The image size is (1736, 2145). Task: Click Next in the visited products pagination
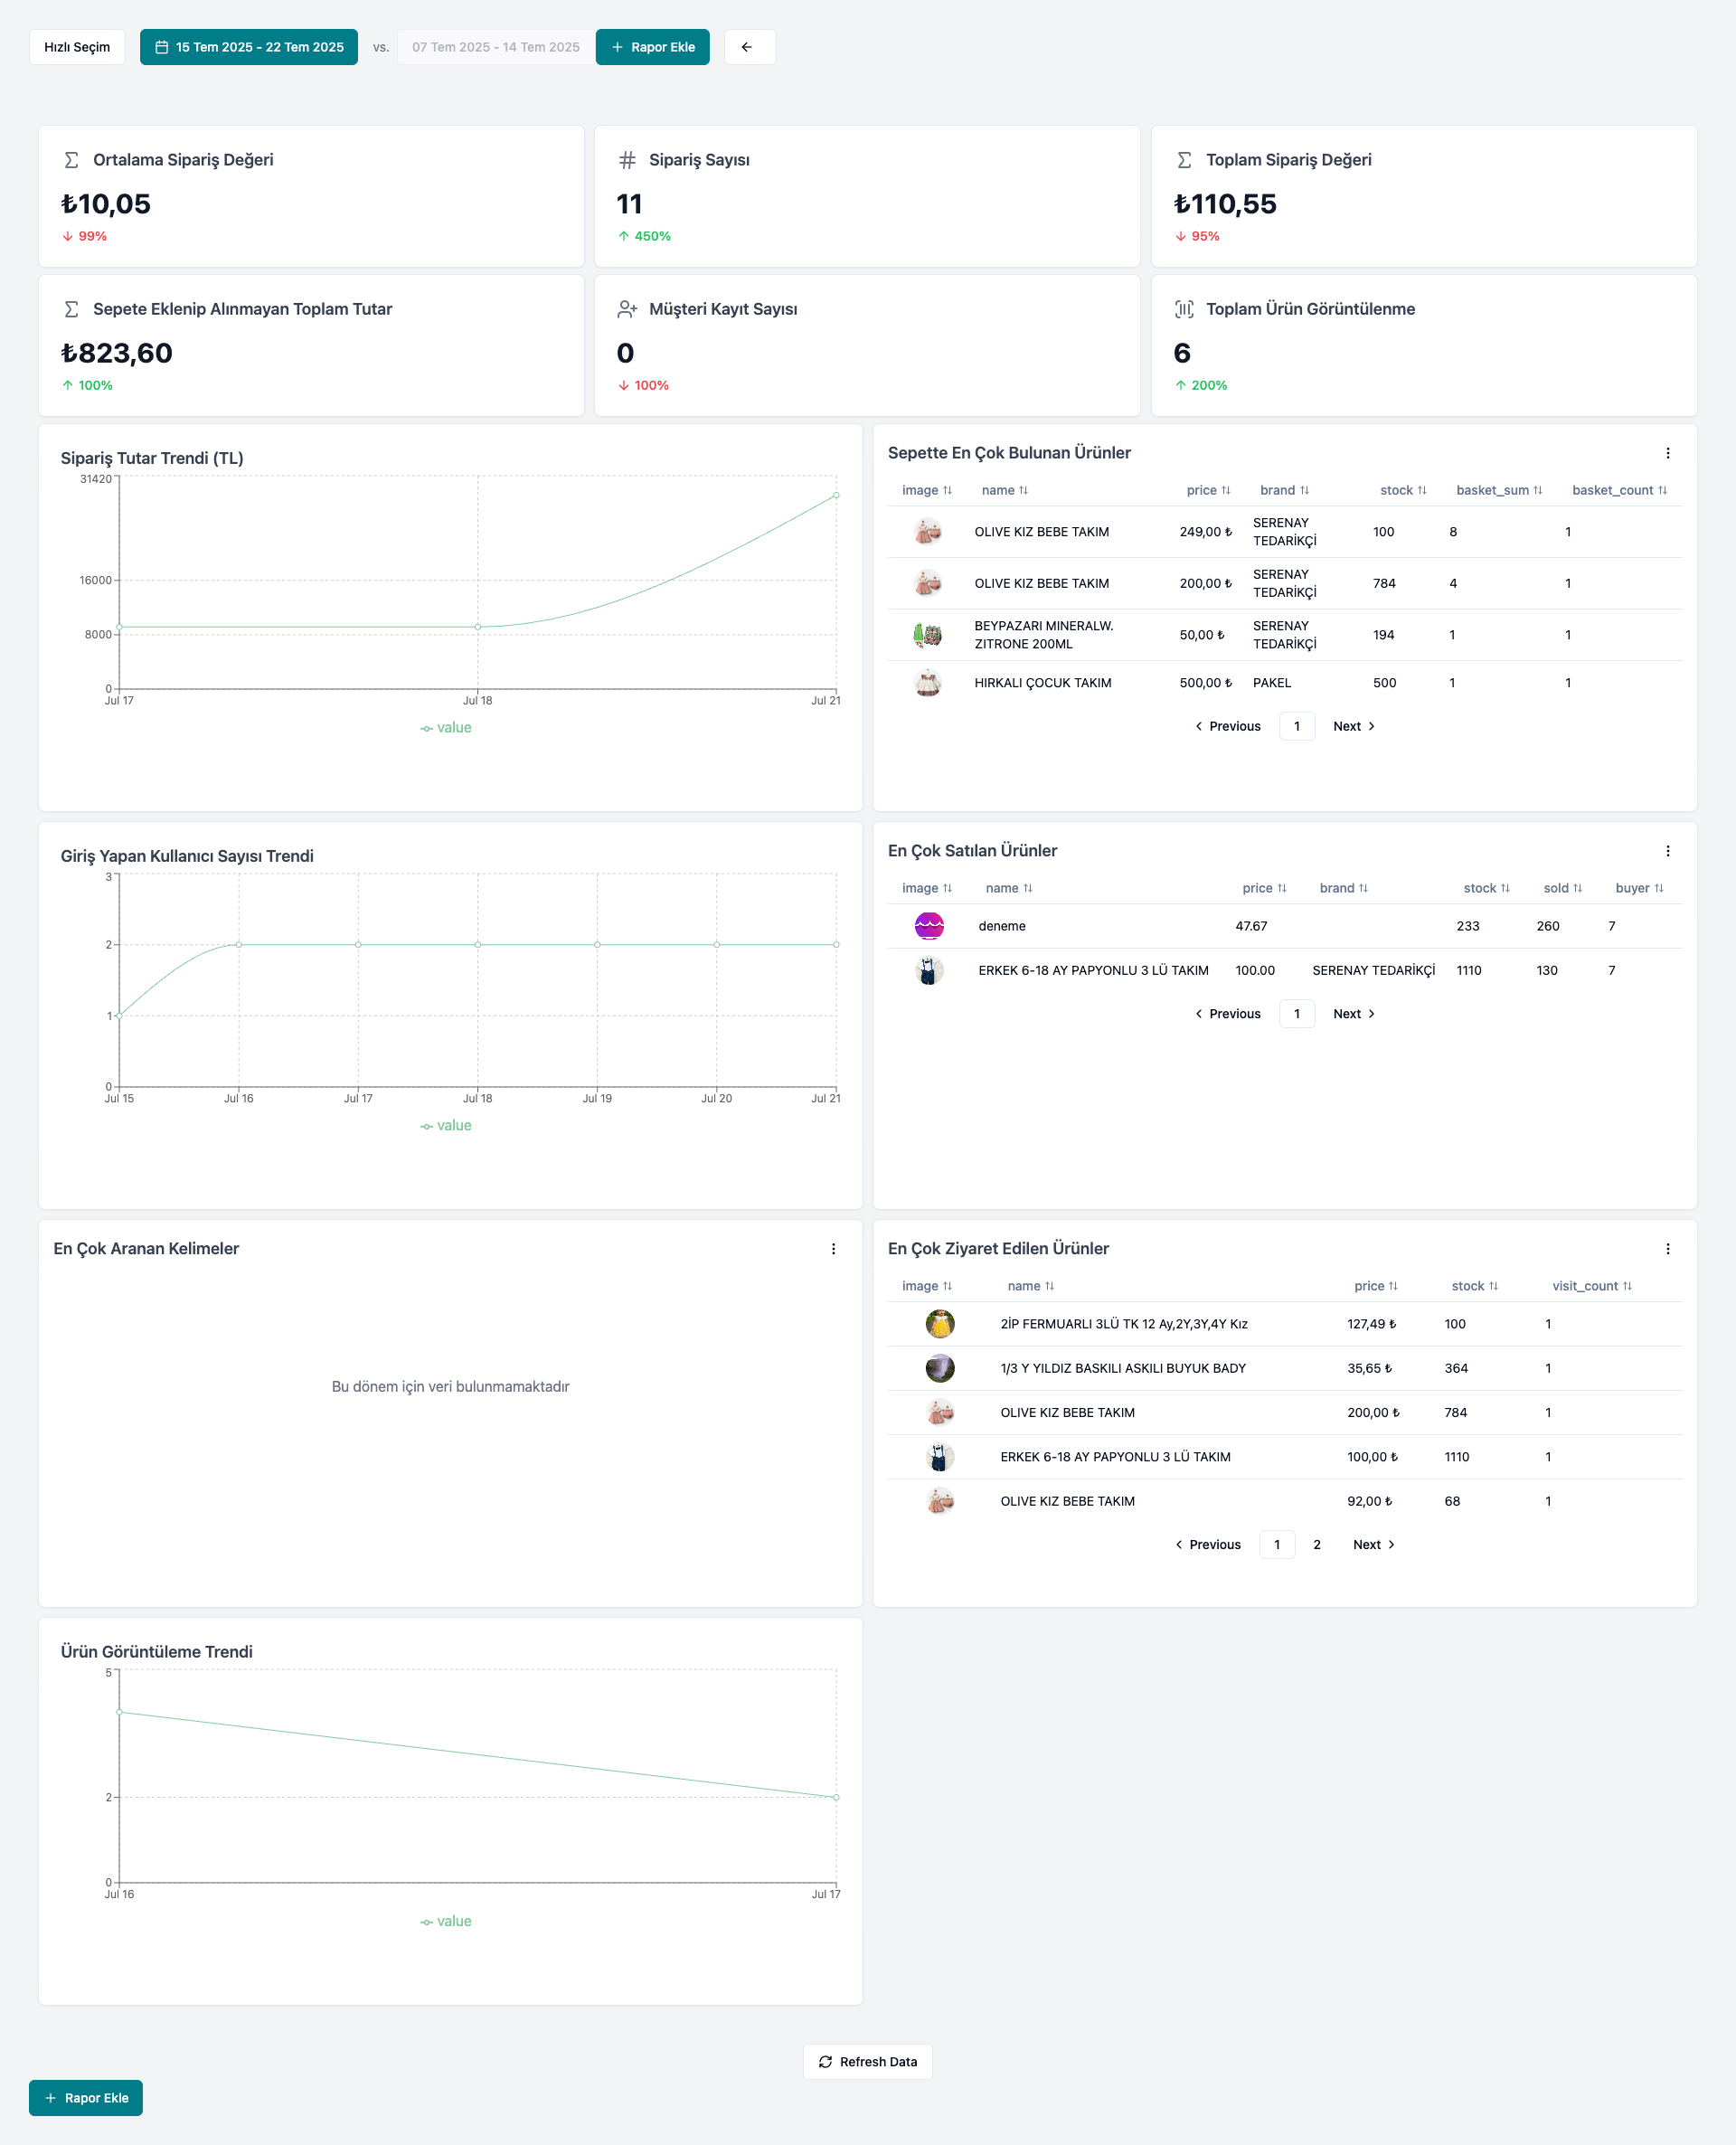click(x=1373, y=1545)
